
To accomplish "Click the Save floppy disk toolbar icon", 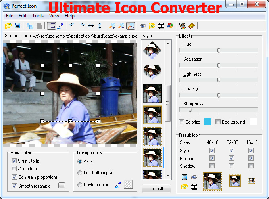I will 17,26.
